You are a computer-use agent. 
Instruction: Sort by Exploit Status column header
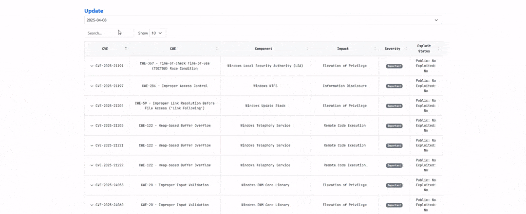424,49
